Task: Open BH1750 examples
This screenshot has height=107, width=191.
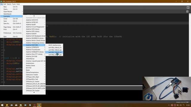Action: pyautogui.click(x=34, y=68)
